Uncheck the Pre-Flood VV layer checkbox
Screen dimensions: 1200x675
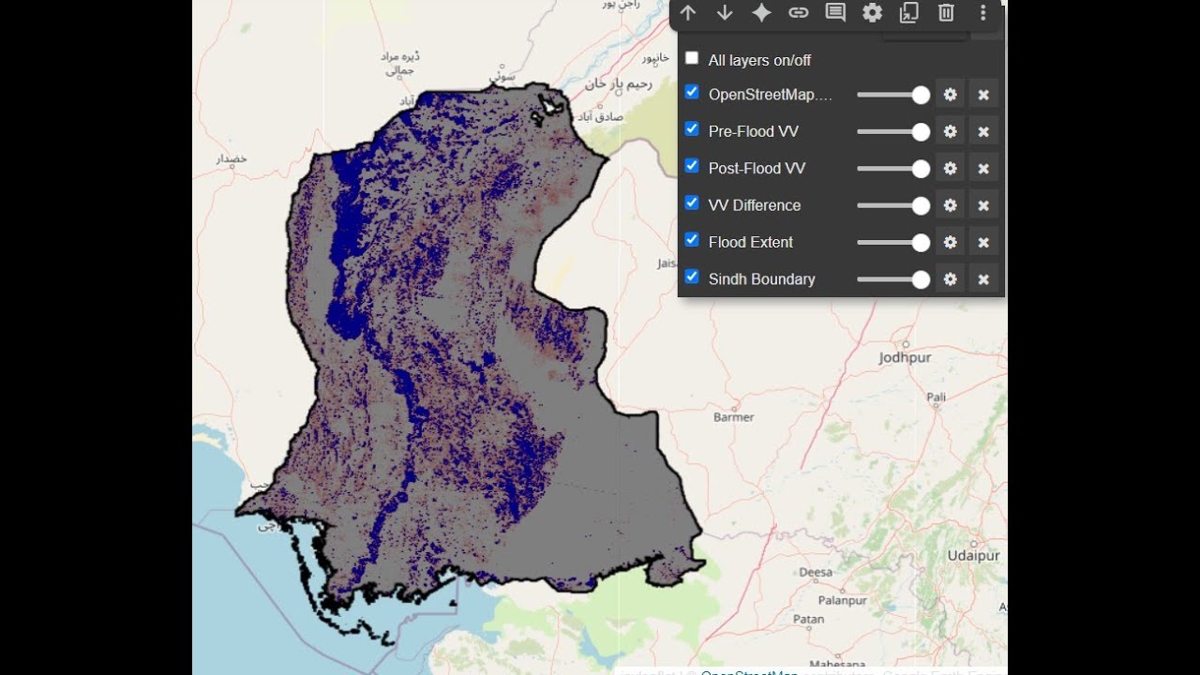(692, 128)
